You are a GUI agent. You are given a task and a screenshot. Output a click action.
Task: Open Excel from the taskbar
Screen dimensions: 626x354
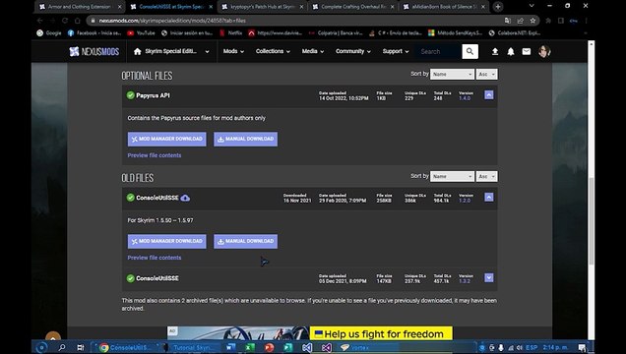click(x=250, y=348)
